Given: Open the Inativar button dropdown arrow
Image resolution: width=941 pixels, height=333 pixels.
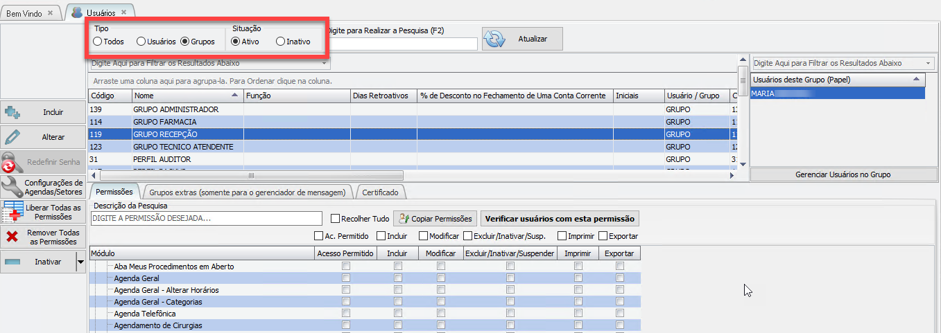Looking at the screenshot, I should click(x=80, y=262).
